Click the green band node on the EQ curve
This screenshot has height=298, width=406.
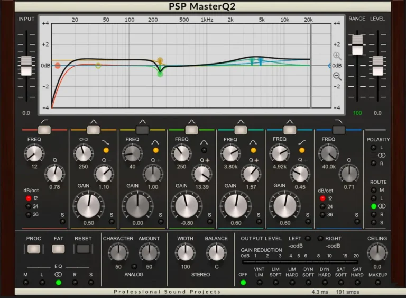point(160,74)
